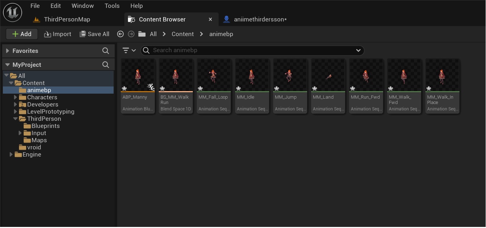The height and width of the screenshot is (228, 486).
Task: Click the folder icon in breadcrumb path
Action: (x=142, y=34)
